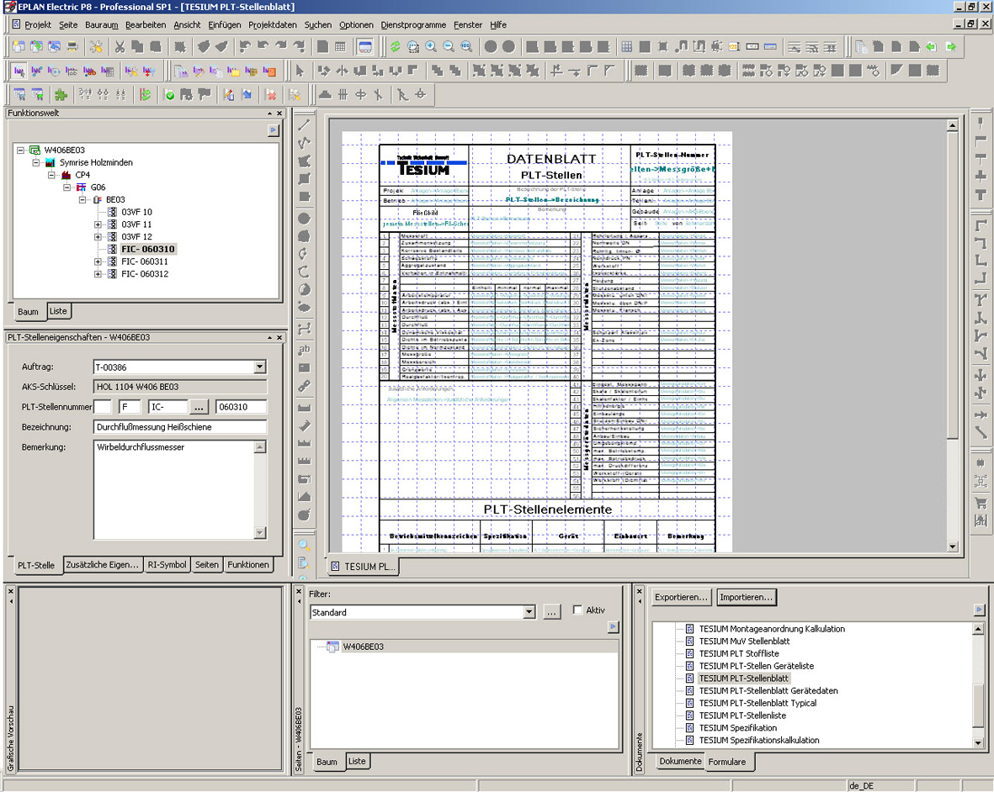The width and height of the screenshot is (994, 792).
Task: Click the Importieren... button
Action: point(747,597)
